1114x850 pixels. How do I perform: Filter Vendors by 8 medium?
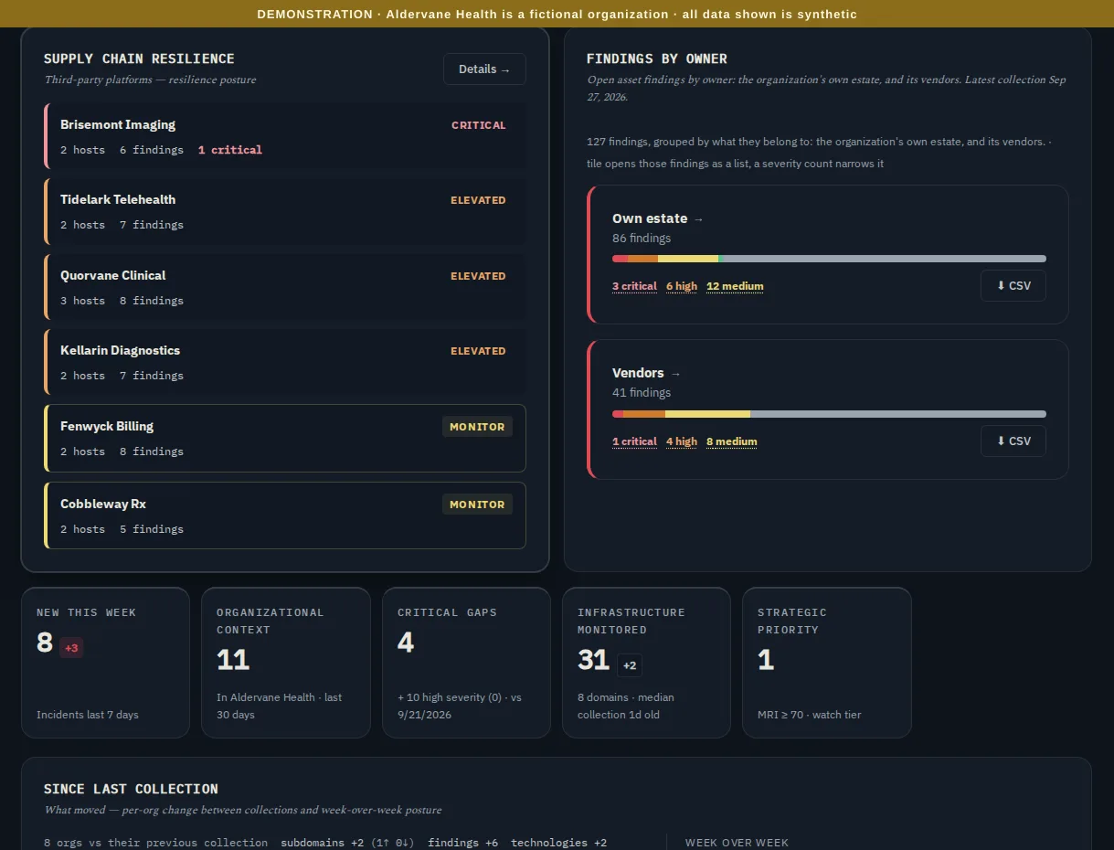click(x=732, y=441)
